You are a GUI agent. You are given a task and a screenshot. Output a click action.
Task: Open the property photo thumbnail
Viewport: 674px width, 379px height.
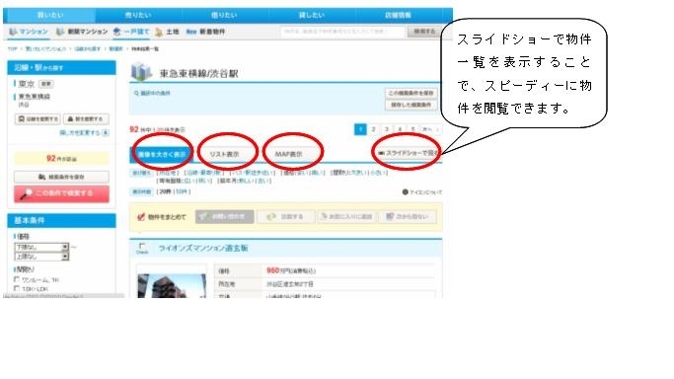[x=172, y=286]
